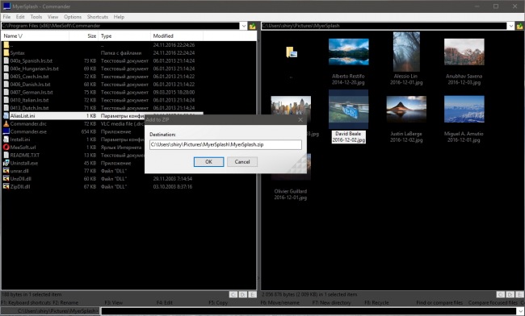Image resolution: width=525 pixels, height=316 pixels.
Task: Click the Syntax folder icon
Action: 6,52
